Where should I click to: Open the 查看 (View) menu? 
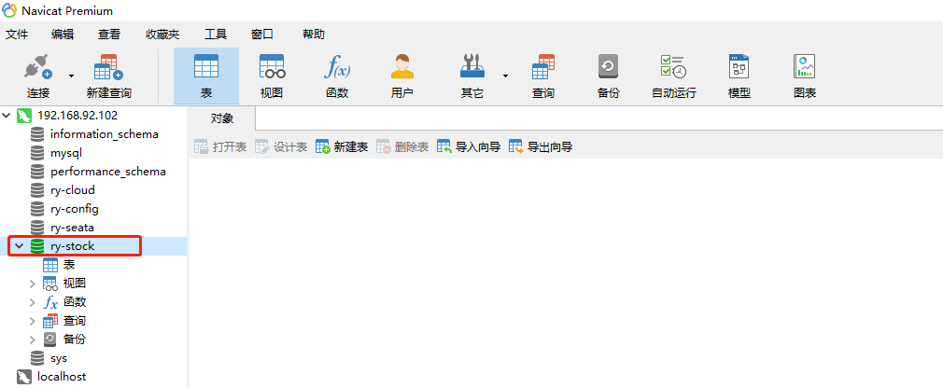(x=109, y=35)
